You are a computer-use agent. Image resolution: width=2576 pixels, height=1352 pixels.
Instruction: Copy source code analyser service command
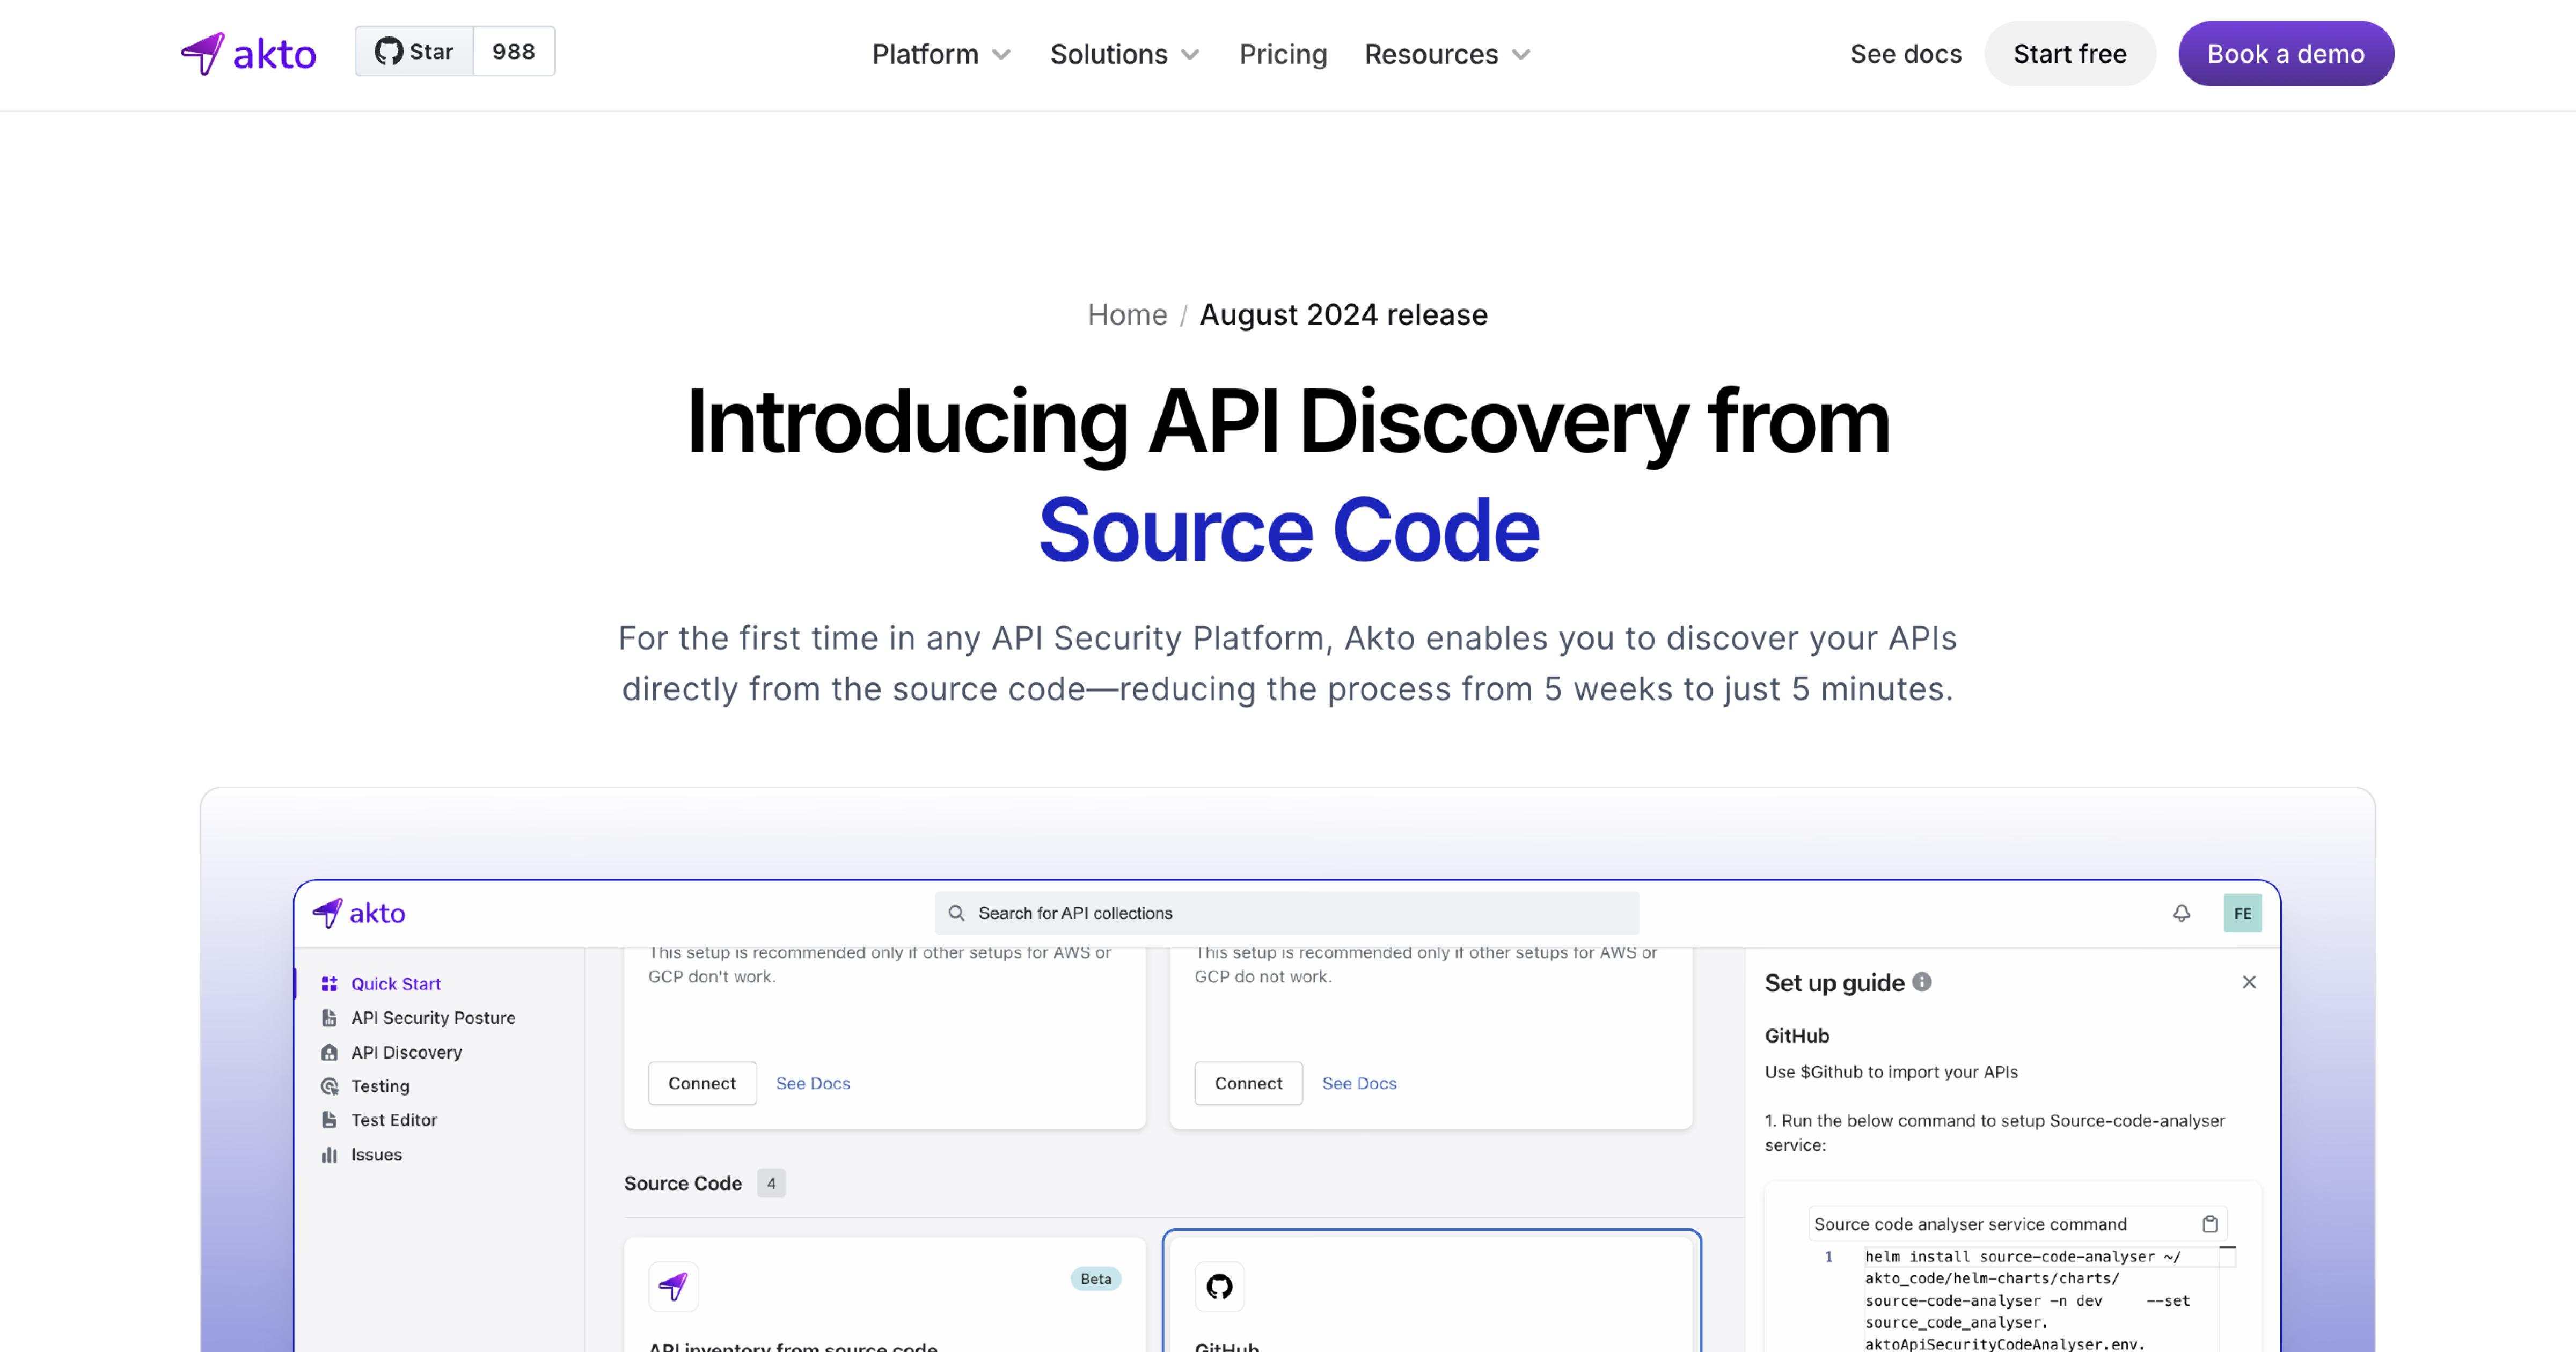(x=2210, y=1224)
